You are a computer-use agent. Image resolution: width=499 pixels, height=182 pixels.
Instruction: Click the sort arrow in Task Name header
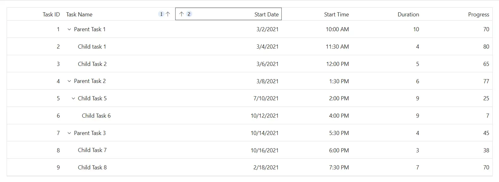pyautogui.click(x=168, y=14)
